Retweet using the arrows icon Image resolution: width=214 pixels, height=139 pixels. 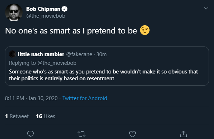82,134
